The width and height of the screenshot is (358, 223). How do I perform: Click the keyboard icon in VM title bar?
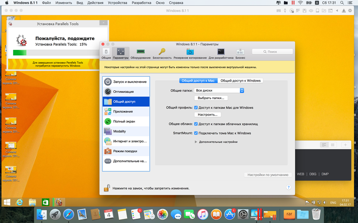(x=279, y=11)
